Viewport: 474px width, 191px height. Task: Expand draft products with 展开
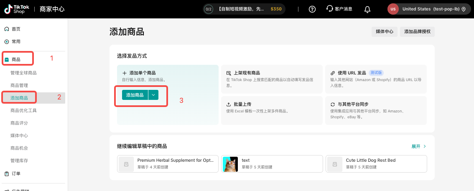(418, 146)
